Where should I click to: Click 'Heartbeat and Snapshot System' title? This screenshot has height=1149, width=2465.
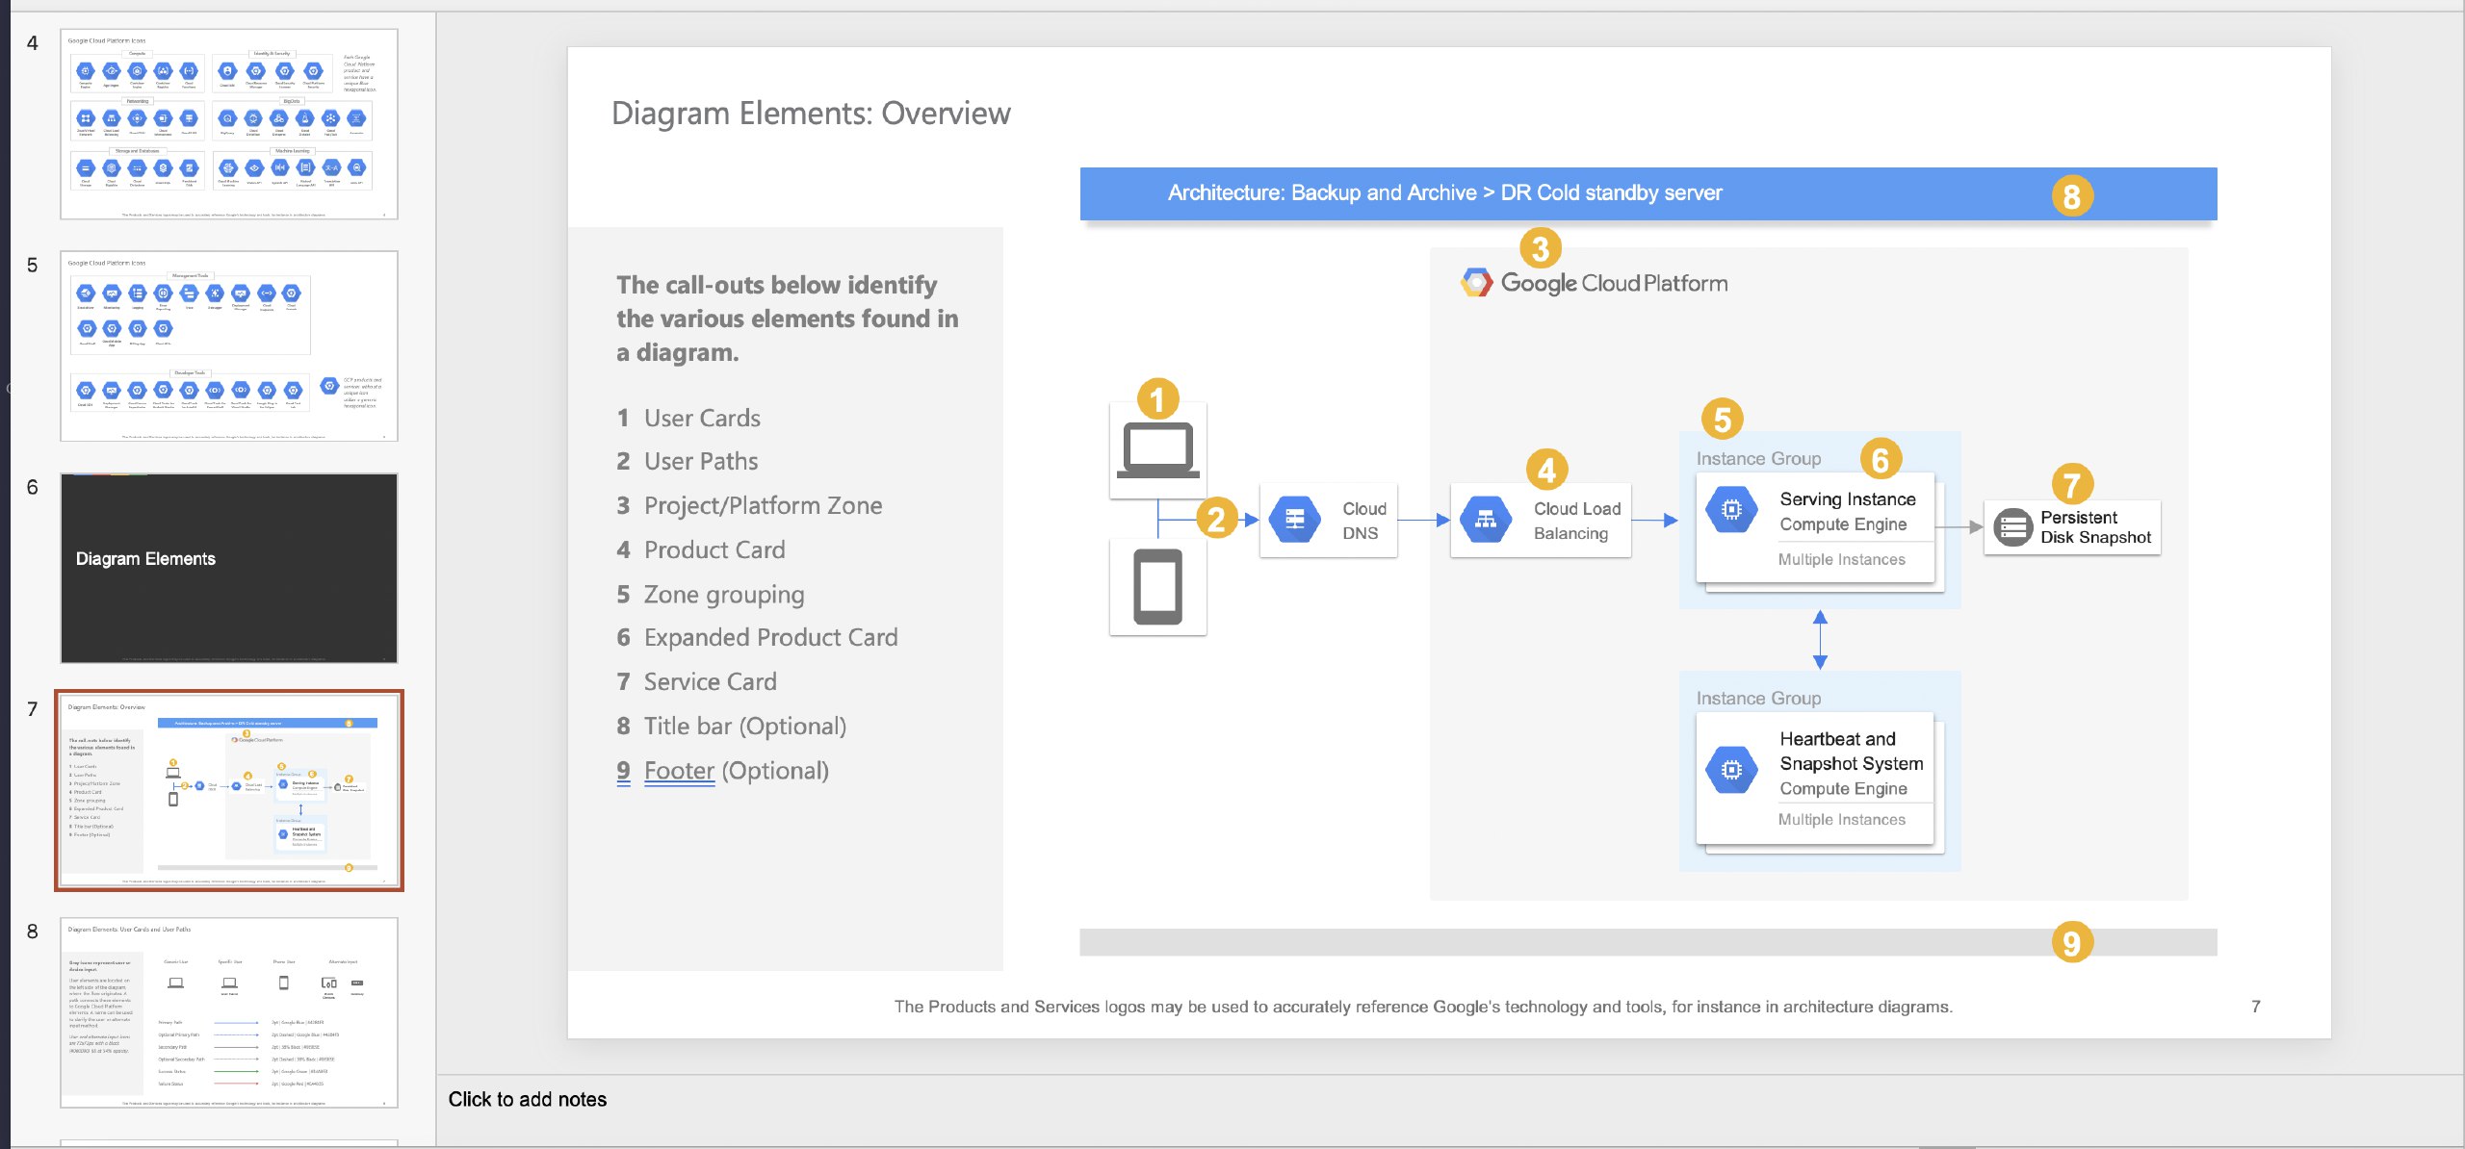[1851, 751]
